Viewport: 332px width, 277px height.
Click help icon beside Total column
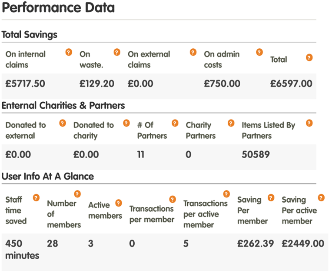point(309,57)
